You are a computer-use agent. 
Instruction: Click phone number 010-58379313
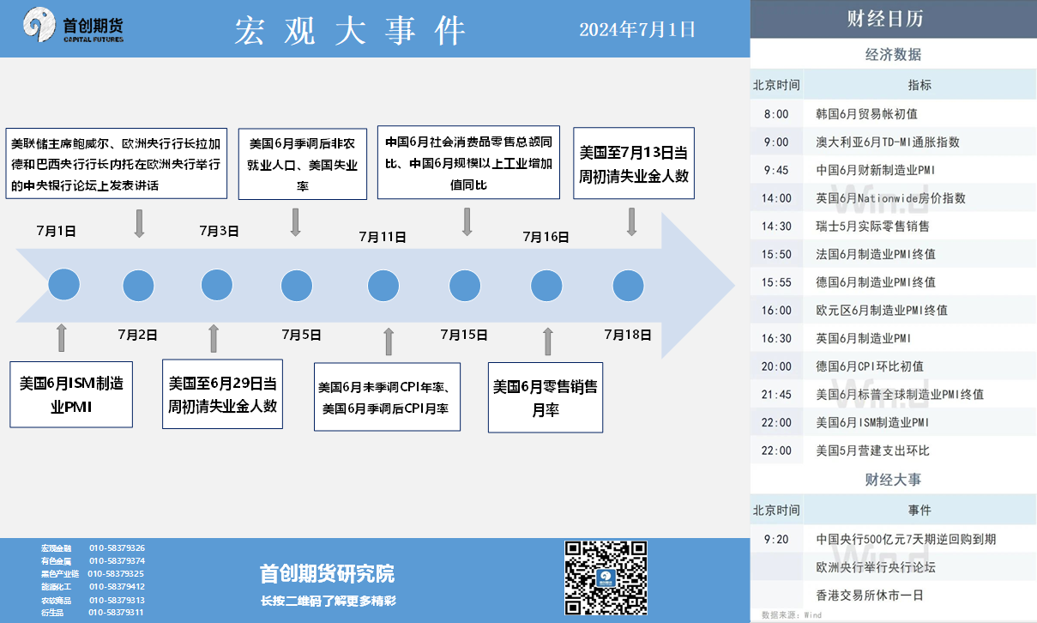tap(117, 600)
